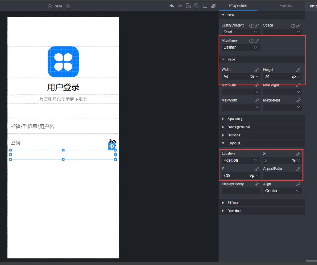317x265 pixels.
Task: Open the JustifyContent dropdown
Action: [x=240, y=32]
